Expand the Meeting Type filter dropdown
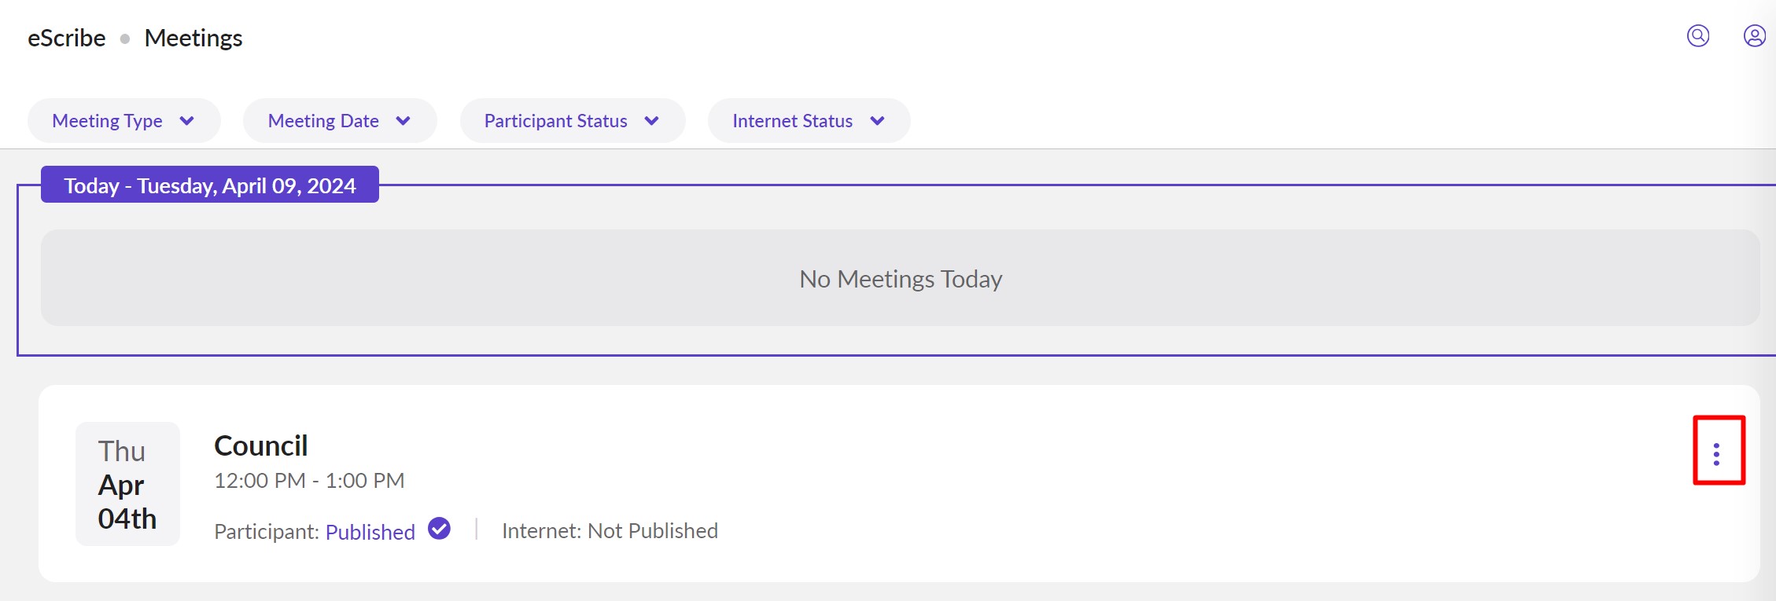The height and width of the screenshot is (601, 1776). (x=123, y=121)
